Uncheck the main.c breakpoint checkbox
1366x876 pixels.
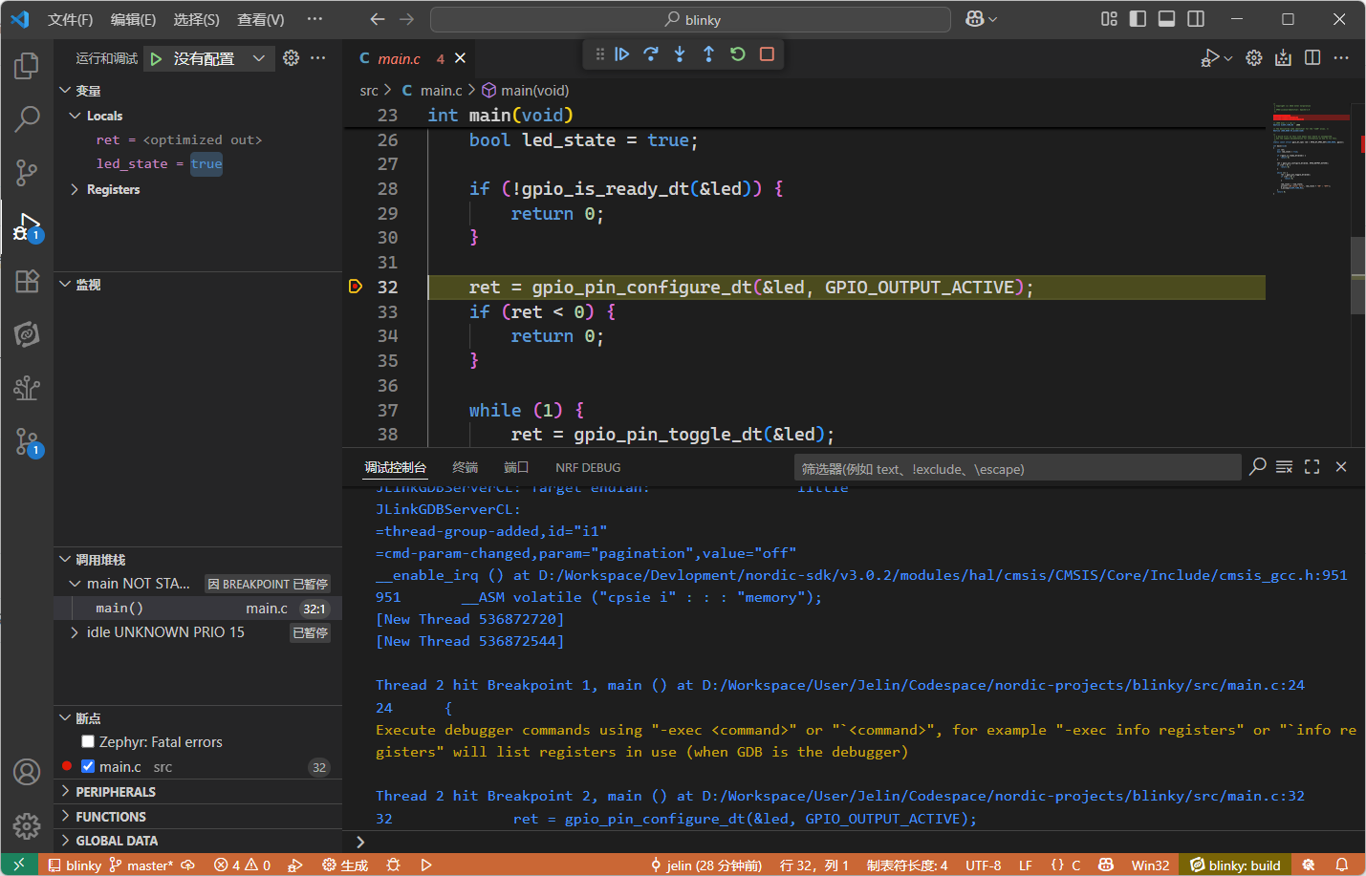pyautogui.click(x=88, y=767)
